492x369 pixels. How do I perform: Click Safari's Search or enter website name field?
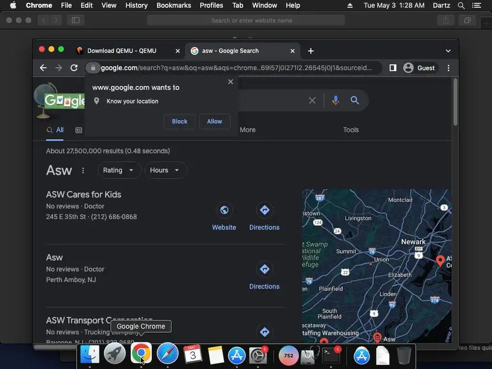coord(246,20)
